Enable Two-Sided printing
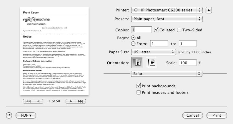233x124 pixels. (x=179, y=30)
